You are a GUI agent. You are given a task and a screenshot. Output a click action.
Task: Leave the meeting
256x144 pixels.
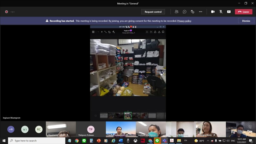(x=244, y=12)
